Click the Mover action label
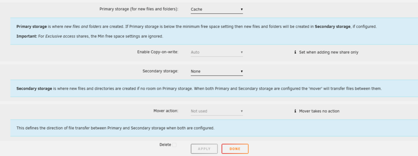The height and width of the screenshot is (156, 418). coord(166,111)
